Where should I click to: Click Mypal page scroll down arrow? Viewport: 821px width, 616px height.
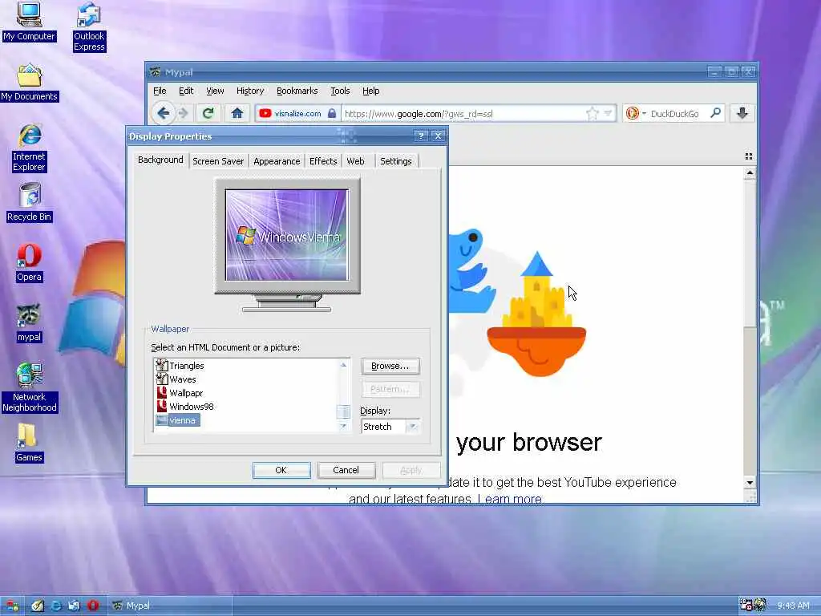point(750,482)
